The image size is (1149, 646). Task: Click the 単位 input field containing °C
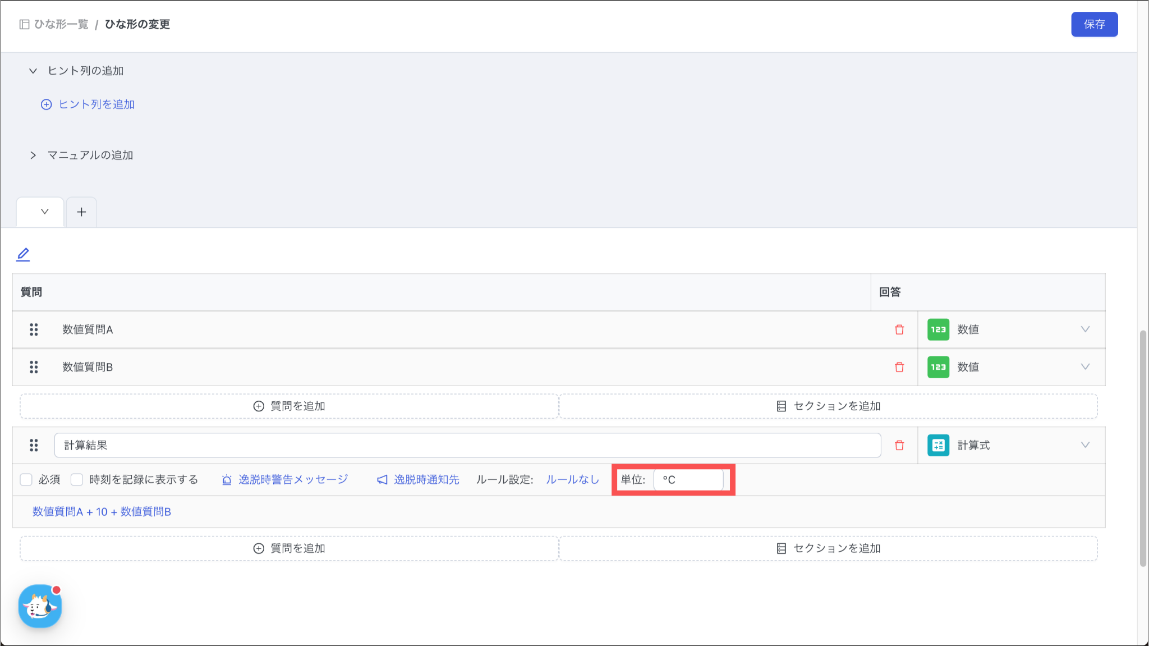[x=688, y=480]
